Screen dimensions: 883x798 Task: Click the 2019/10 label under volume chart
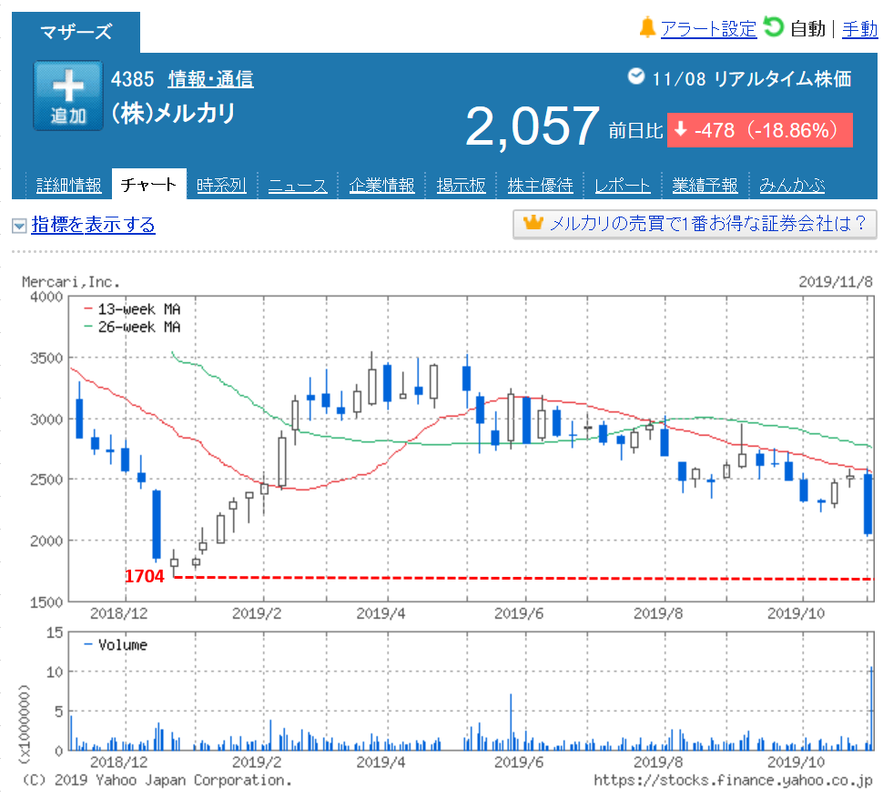796,762
